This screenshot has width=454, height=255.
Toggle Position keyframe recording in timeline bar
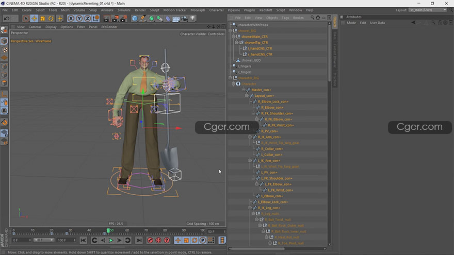(178, 240)
